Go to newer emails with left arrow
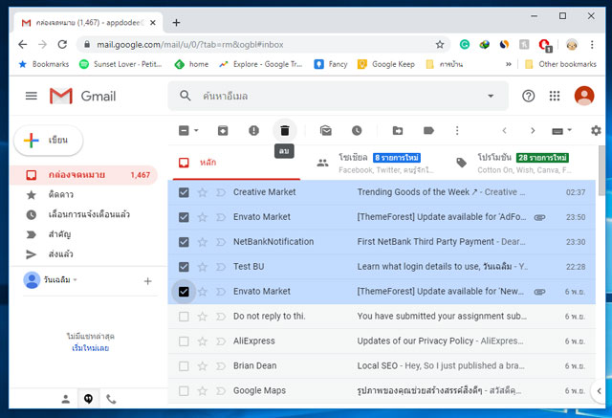The width and height of the screenshot is (612, 418). point(504,130)
